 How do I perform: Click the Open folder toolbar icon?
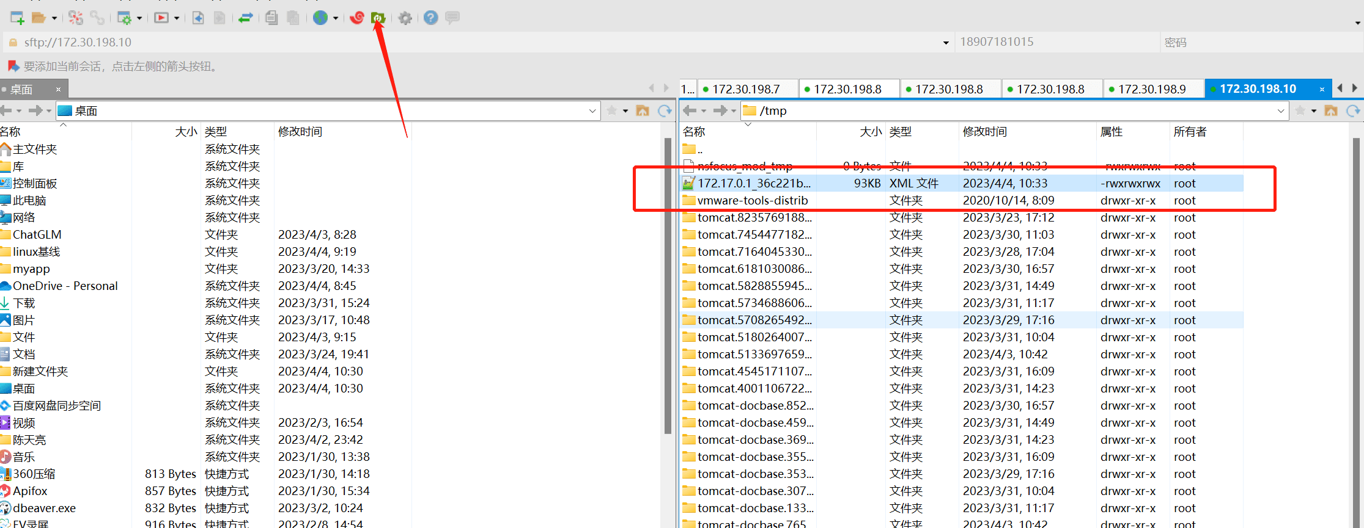(39, 18)
